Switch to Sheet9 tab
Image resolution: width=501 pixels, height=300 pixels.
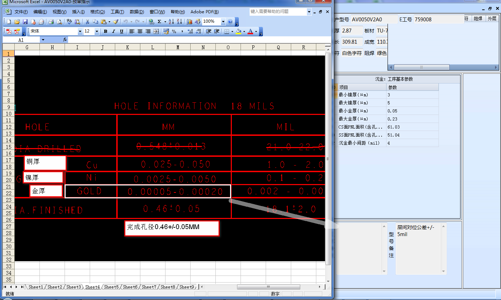[187, 287]
